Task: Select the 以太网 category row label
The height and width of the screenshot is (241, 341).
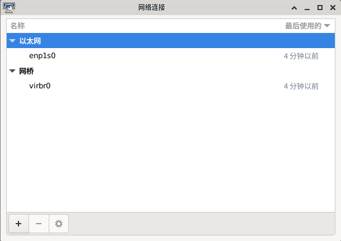Action: [30, 41]
